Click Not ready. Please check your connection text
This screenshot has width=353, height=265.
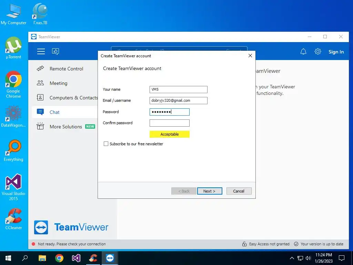click(x=72, y=244)
